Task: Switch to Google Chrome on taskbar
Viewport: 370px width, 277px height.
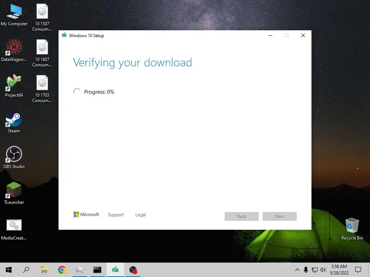Action: (62, 270)
